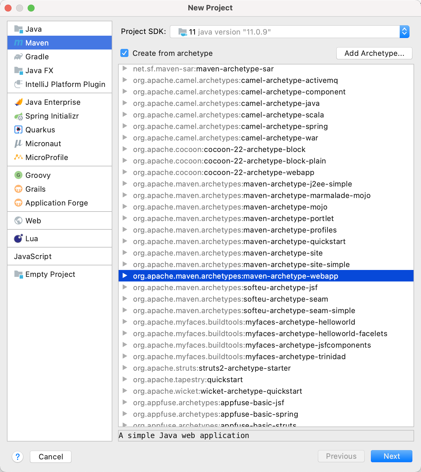This screenshot has height=472, width=421.
Task: Click the Java Enterprise icon
Action: [18, 102]
